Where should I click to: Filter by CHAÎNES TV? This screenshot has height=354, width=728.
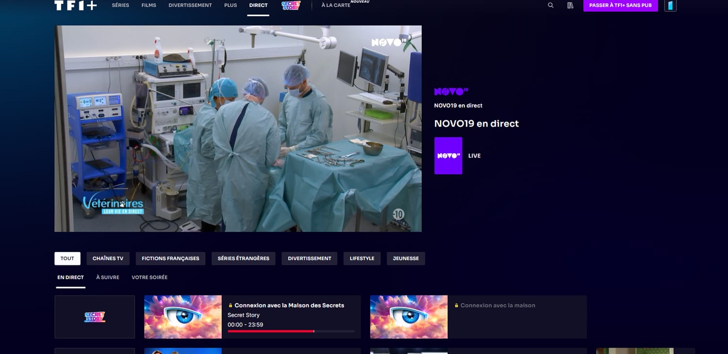tap(108, 258)
